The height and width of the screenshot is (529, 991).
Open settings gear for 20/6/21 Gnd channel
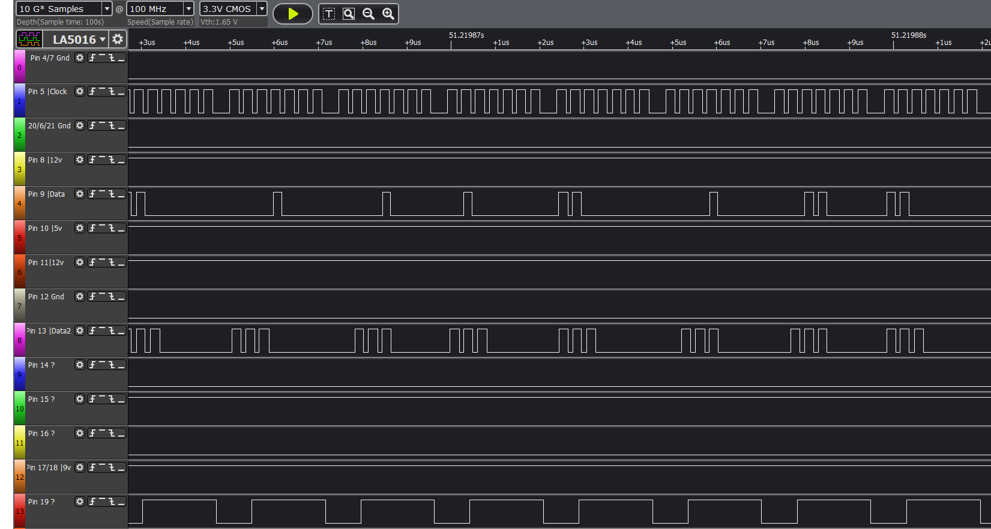tap(80, 125)
